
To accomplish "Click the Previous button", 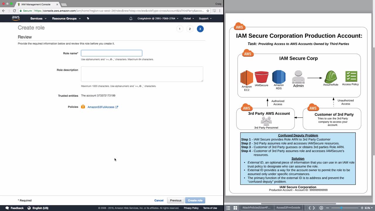I will pos(176,200).
